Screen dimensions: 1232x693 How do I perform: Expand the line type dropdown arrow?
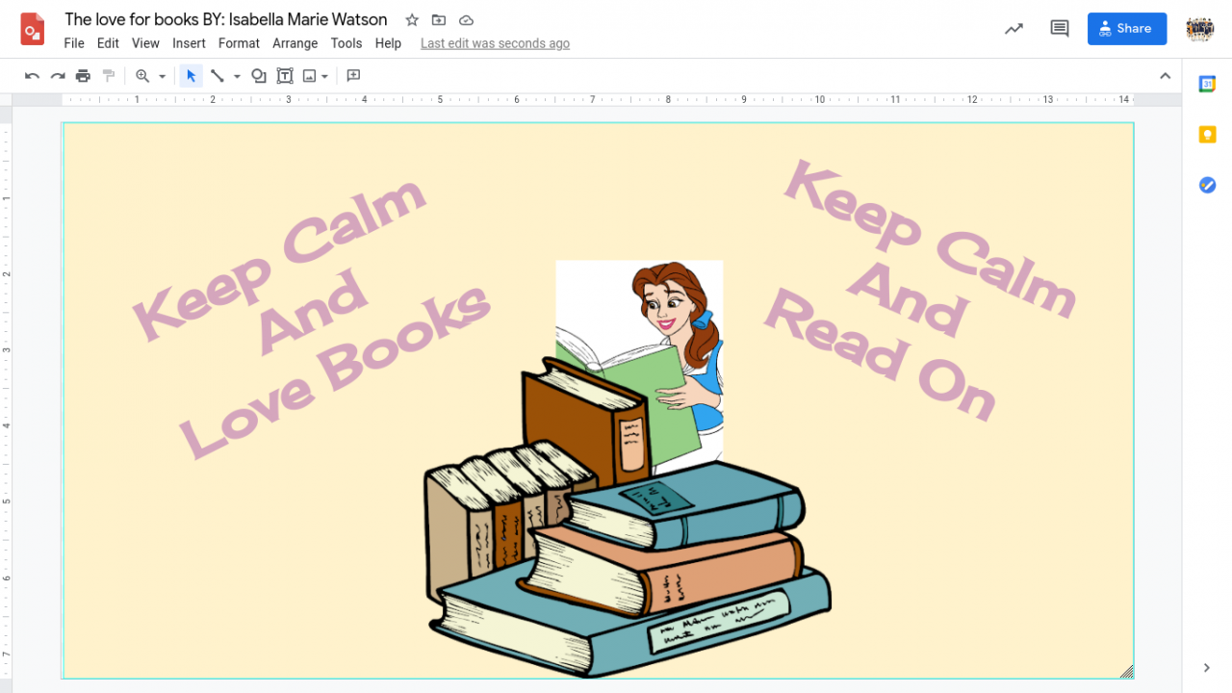tap(237, 76)
